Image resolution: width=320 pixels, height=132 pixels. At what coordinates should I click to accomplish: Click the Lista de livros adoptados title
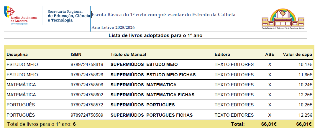(155, 35)
